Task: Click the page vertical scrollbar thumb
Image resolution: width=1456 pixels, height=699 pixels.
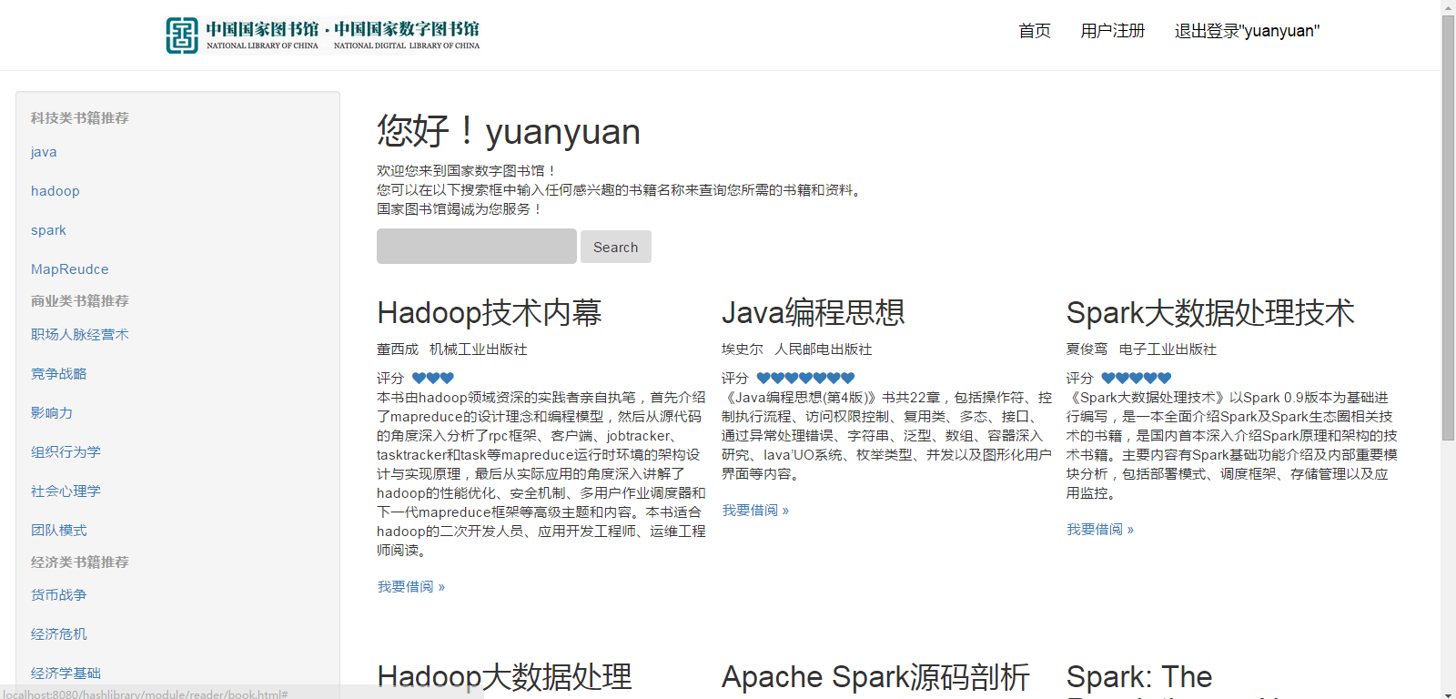Action: 1449,228
